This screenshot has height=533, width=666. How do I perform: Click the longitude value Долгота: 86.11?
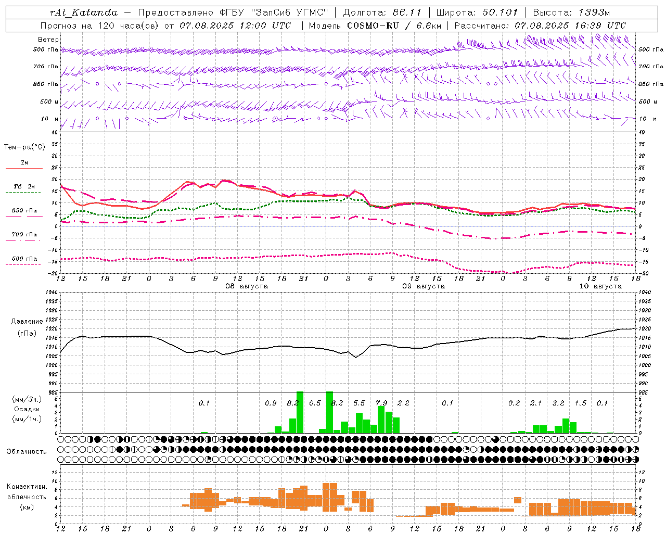382,12
